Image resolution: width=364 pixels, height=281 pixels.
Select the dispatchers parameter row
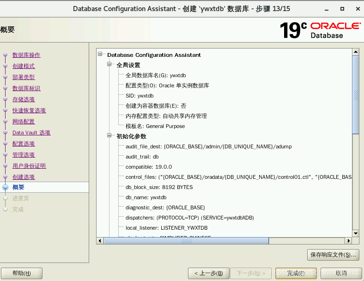[190, 218]
